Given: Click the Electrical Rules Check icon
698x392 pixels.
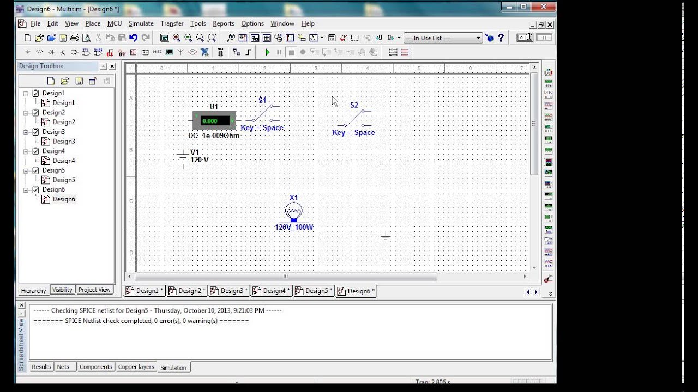Looking at the screenshot, I should [x=343, y=38].
